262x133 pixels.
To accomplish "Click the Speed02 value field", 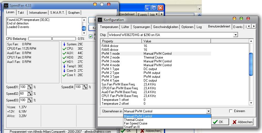I will coord(23,93).
